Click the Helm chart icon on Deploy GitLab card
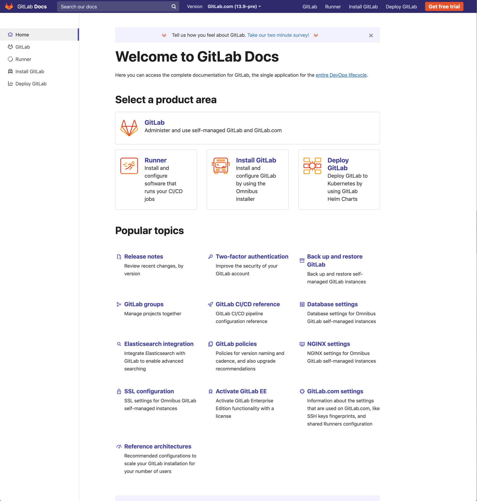477x501 pixels. pyautogui.click(x=312, y=165)
